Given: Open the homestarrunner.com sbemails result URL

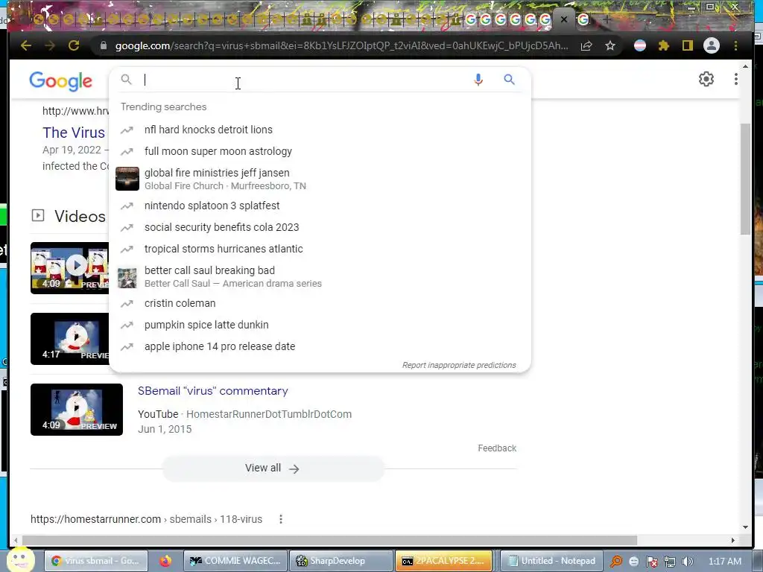Looking at the screenshot, I should point(146,519).
